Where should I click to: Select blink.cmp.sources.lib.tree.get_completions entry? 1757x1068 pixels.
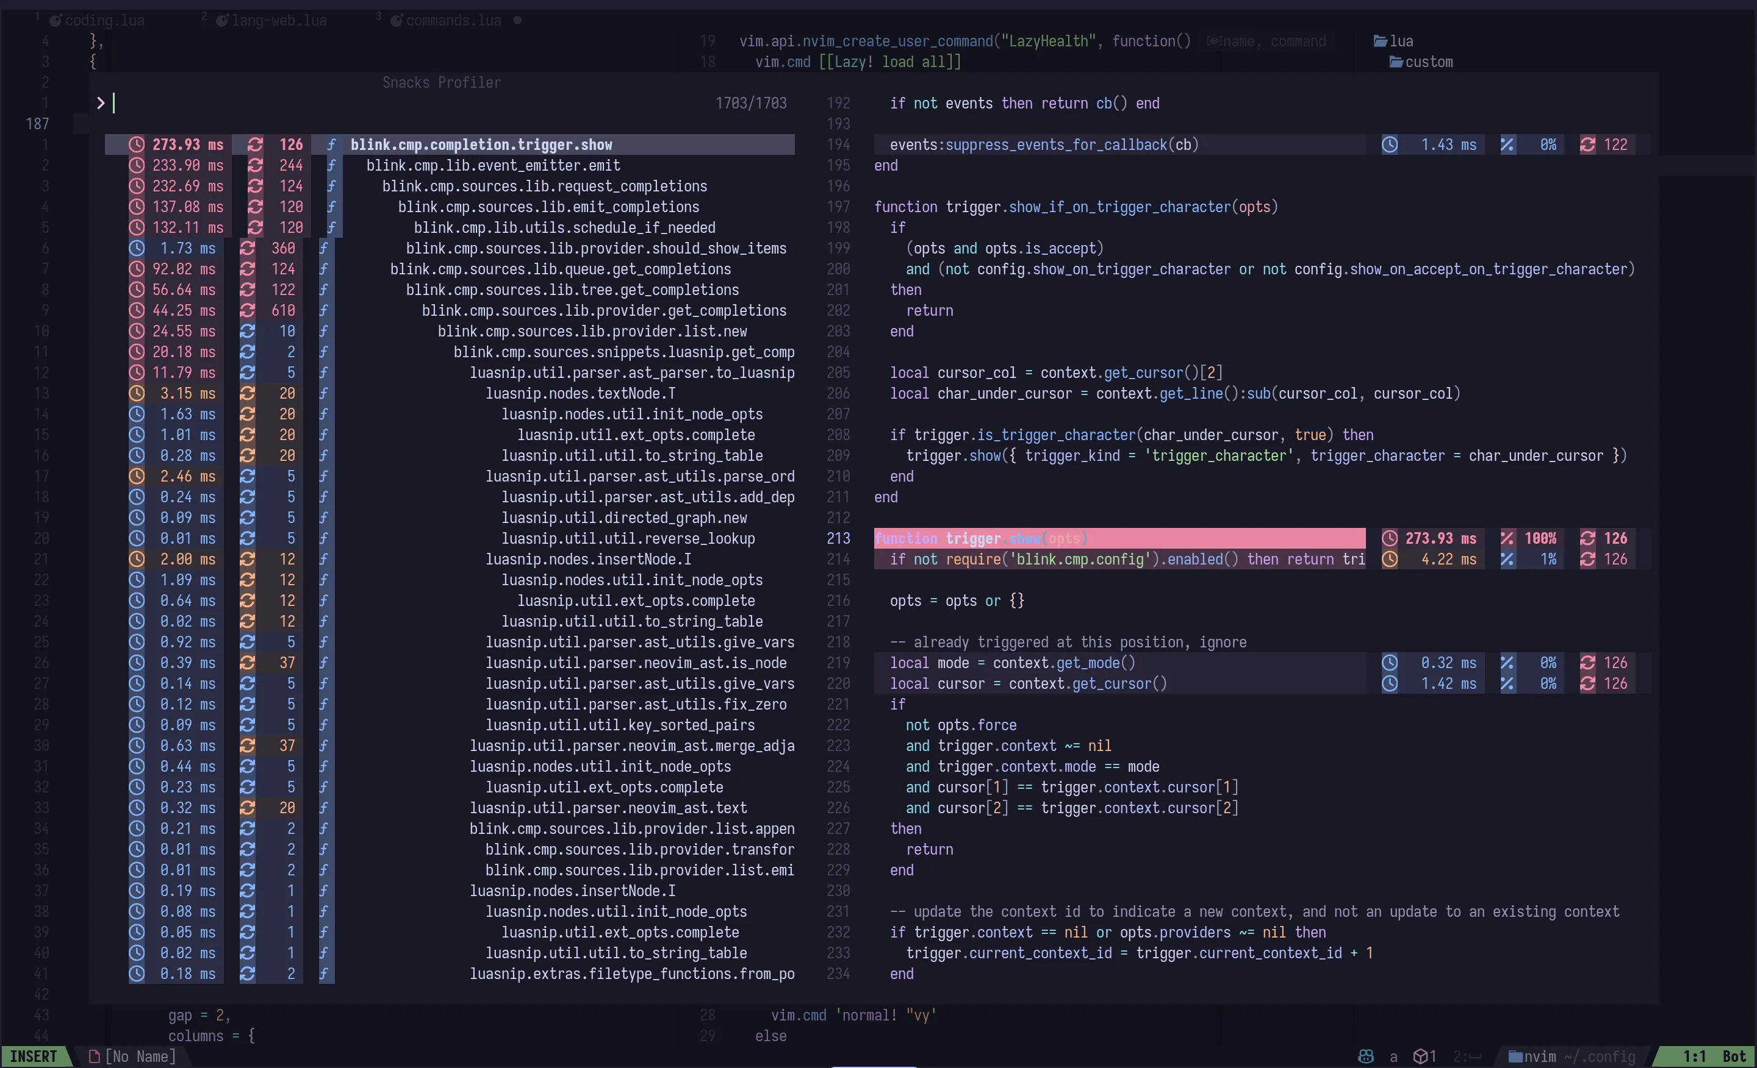450,290
